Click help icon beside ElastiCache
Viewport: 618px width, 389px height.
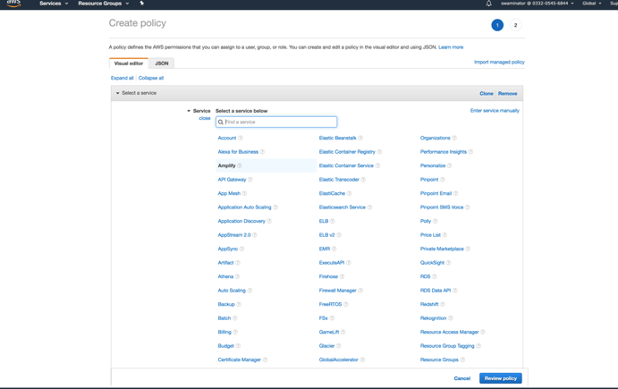click(x=349, y=193)
